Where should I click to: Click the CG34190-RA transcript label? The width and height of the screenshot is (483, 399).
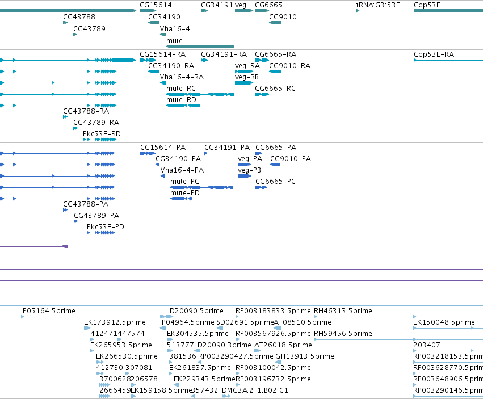171,66
